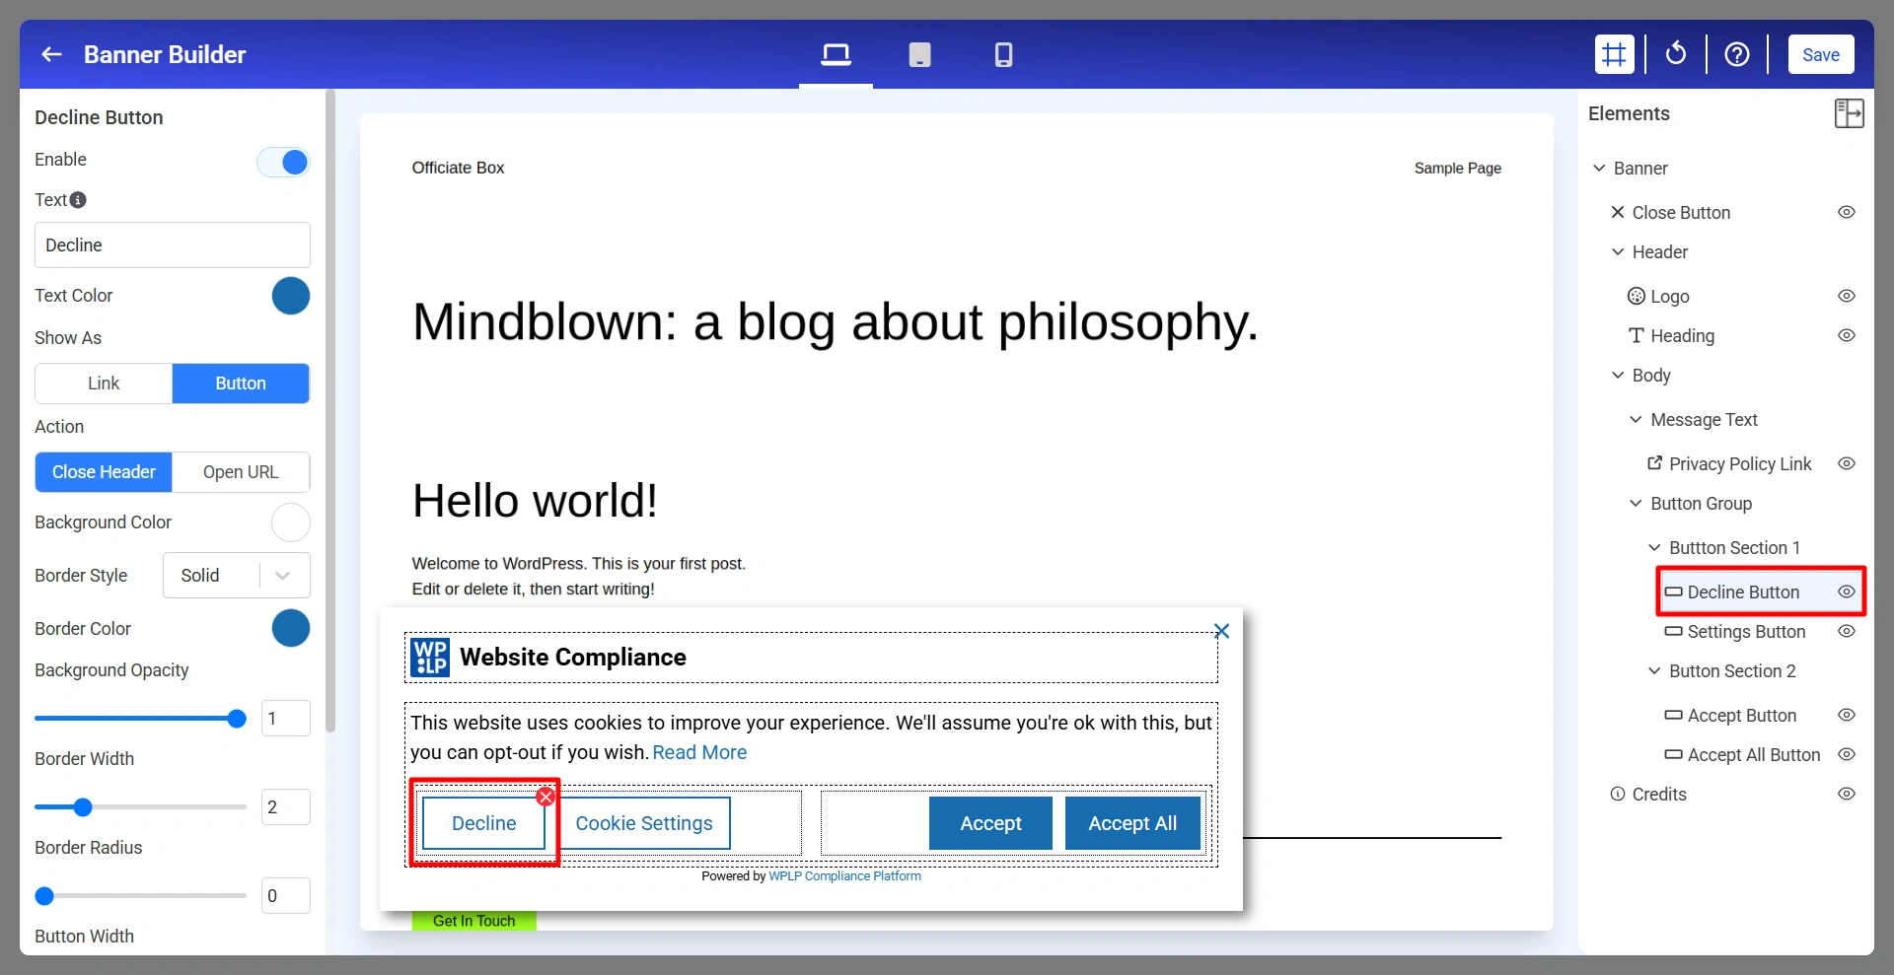The image size is (1894, 975).
Task: Toggle Logo visibility eye
Action: click(x=1847, y=297)
